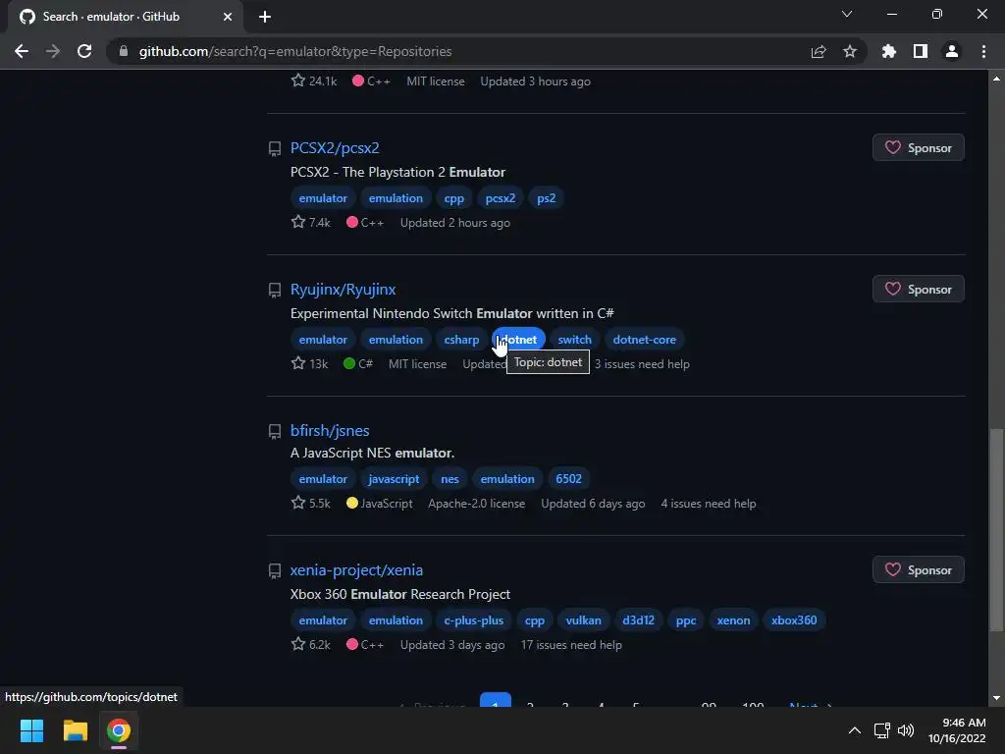The width and height of the screenshot is (1005, 754).
Task: Open the bfirsh/jsnes repository
Action: (x=330, y=430)
